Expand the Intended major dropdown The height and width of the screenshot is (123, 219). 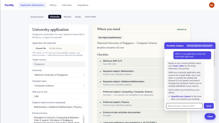(58, 86)
